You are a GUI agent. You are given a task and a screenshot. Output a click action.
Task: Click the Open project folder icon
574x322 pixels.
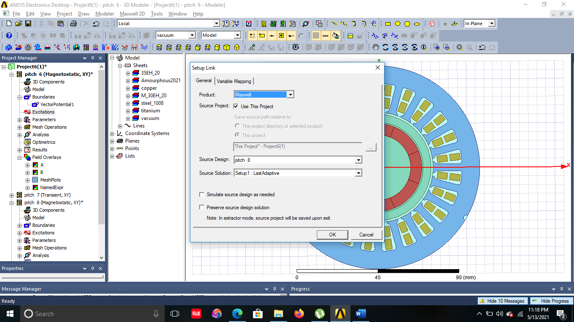[18, 23]
